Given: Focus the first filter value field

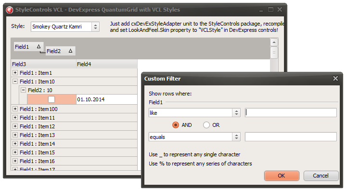Looking at the screenshot, I should (291, 113).
